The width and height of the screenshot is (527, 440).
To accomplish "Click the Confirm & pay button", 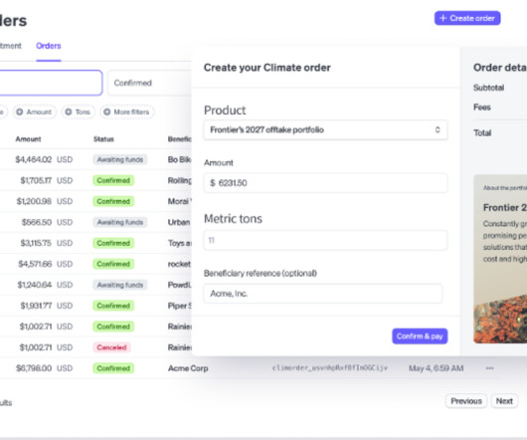I will (420, 336).
